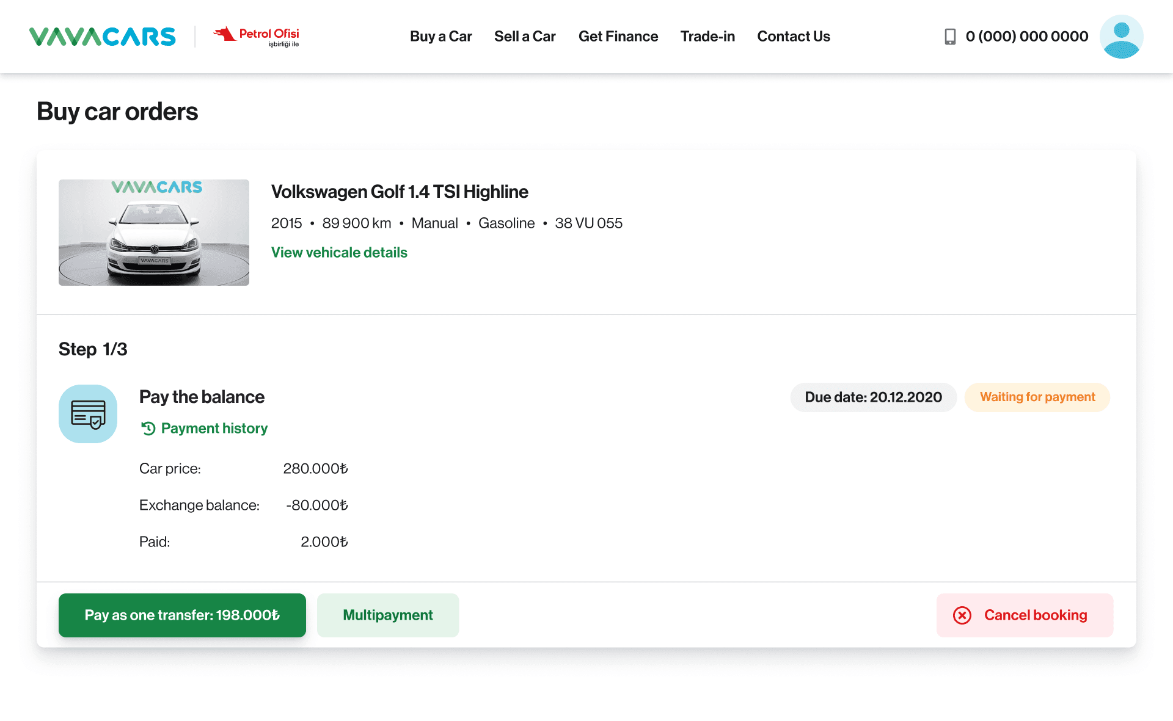Select Trade-in in navigation
Viewport: 1173px width, 721px height.
point(707,37)
